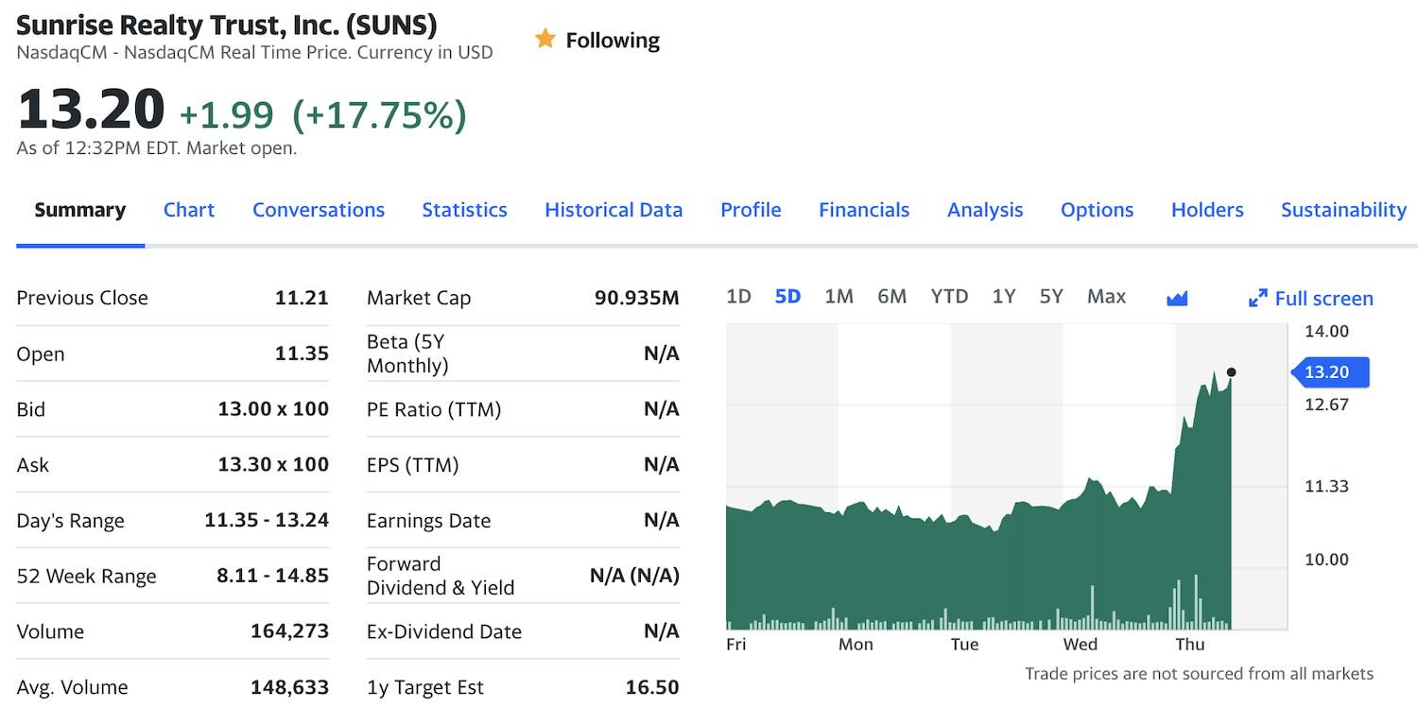Click the Wed label on chart axis
This screenshot has width=1418, height=725.
point(1081,645)
